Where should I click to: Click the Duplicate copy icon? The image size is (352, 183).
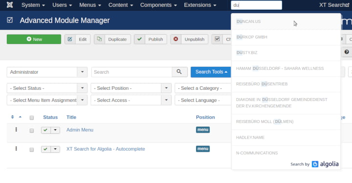[99, 39]
